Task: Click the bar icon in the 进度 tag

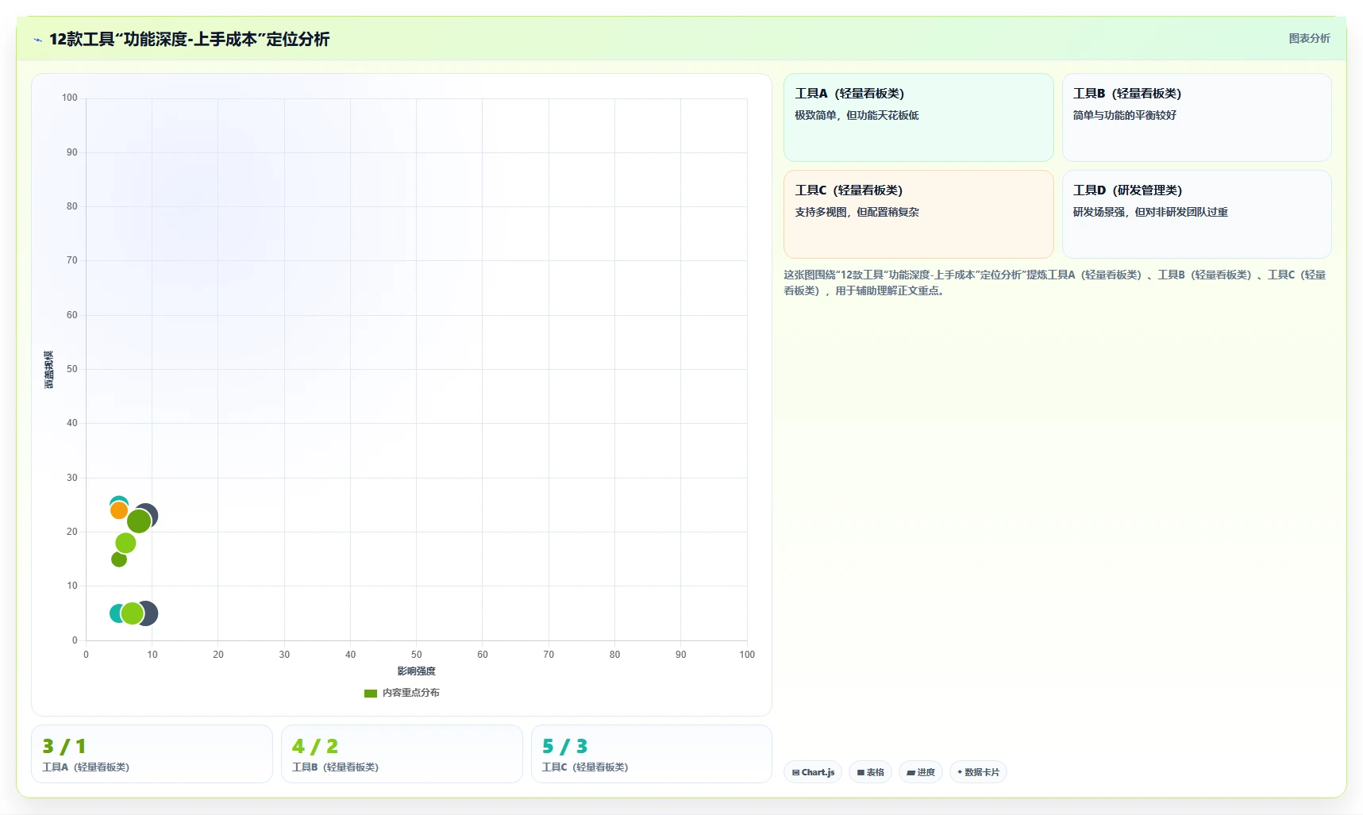Action: (911, 772)
